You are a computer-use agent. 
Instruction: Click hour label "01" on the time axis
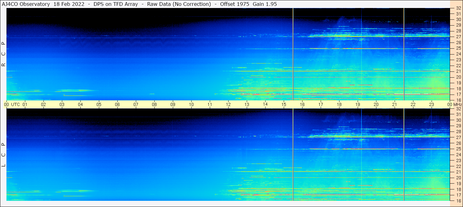25,104
